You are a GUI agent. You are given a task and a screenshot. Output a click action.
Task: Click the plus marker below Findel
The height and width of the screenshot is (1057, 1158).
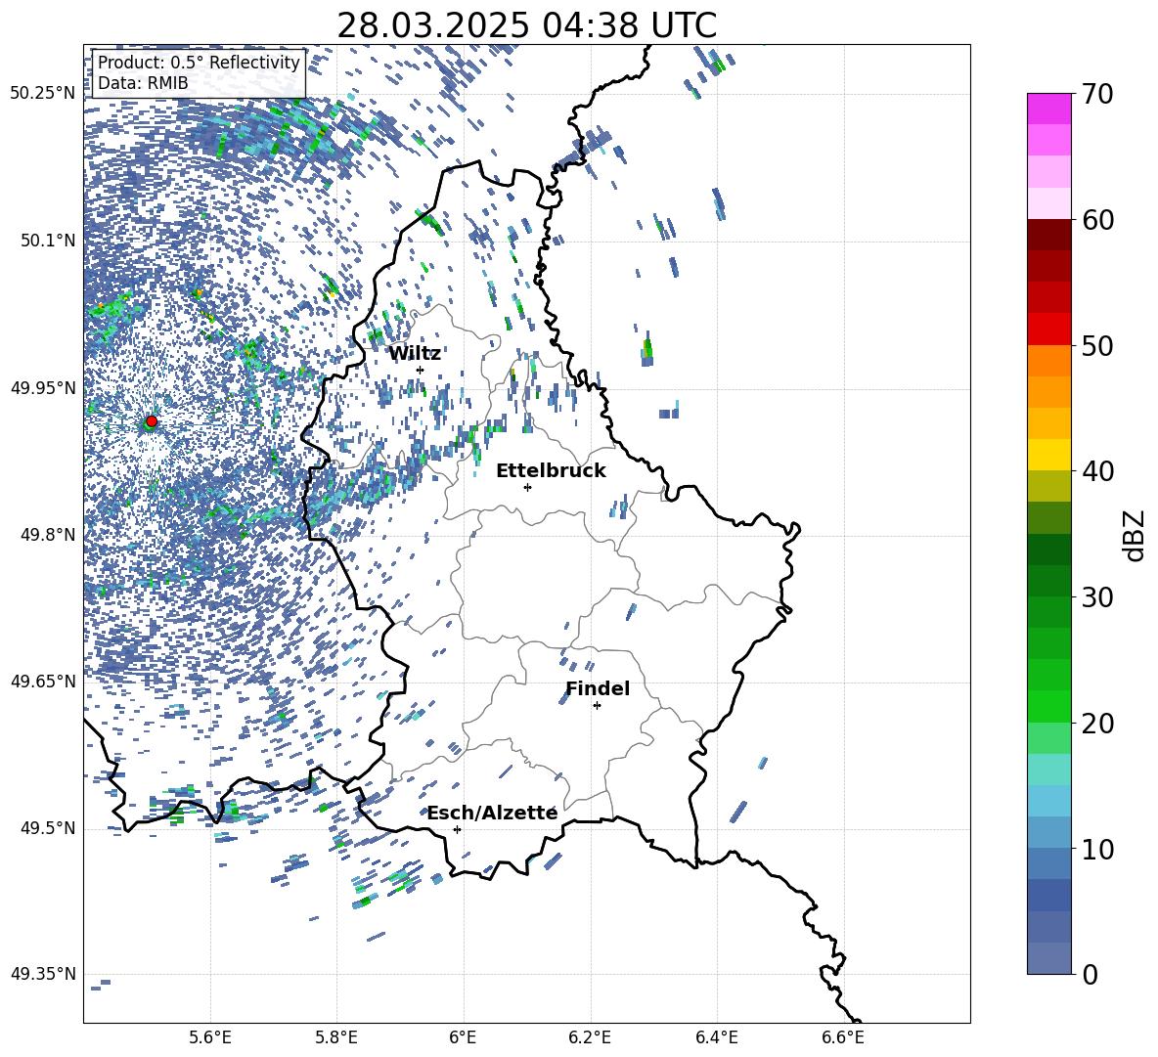pyautogui.click(x=597, y=706)
